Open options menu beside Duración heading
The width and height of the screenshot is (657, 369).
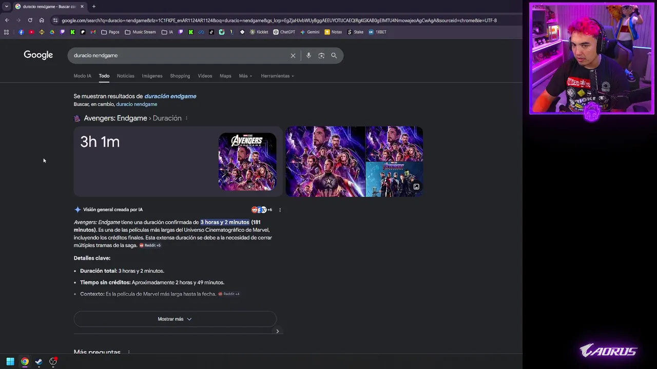[x=186, y=118]
